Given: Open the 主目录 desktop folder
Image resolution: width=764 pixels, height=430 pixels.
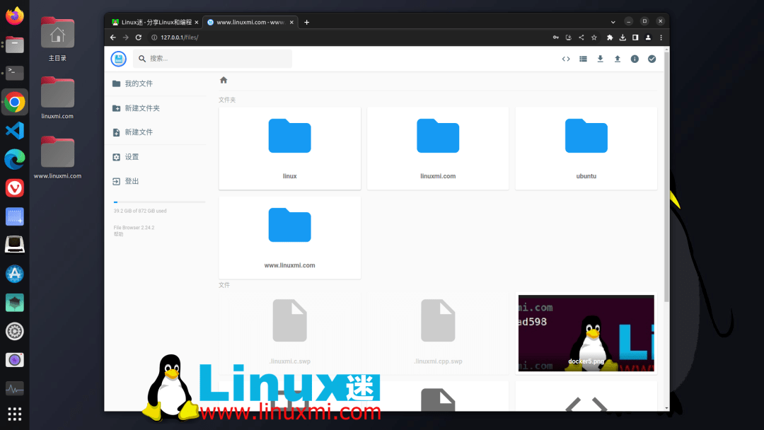Looking at the screenshot, I should 57,39.
